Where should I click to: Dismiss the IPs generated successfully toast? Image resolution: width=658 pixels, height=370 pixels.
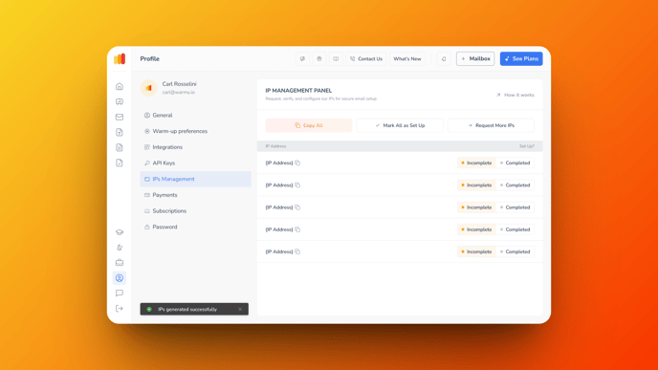point(240,309)
